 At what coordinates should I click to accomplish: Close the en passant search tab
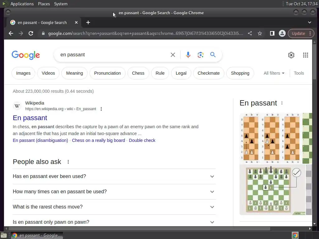click(x=76, y=22)
